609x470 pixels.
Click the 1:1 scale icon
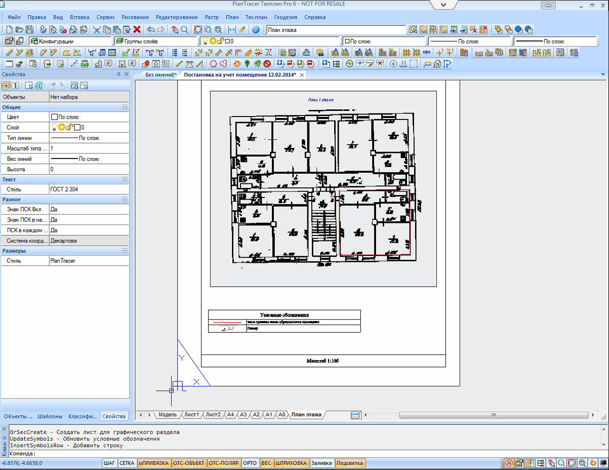point(403,64)
